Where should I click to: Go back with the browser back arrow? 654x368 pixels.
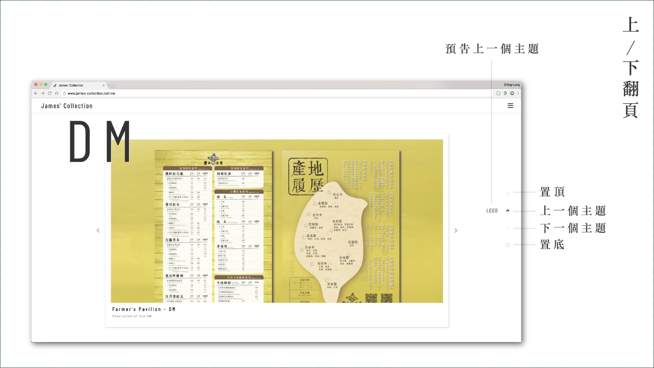36,93
